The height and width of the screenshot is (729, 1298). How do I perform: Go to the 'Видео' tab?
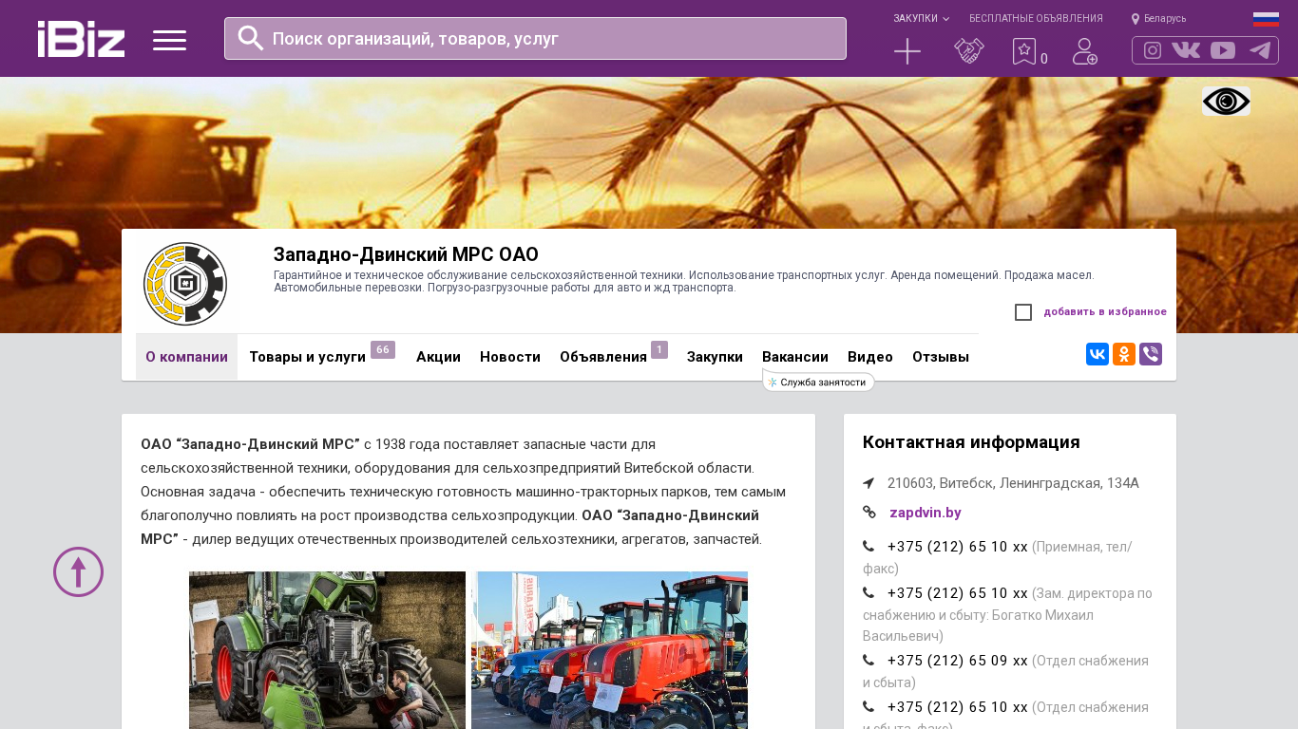pyautogui.click(x=870, y=357)
